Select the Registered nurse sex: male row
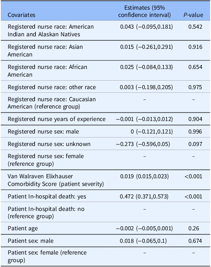211x267 pixels. click(105, 131)
